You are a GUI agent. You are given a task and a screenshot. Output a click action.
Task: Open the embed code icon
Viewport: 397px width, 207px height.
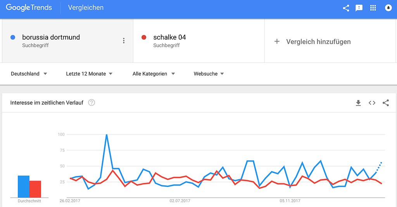[x=372, y=103]
